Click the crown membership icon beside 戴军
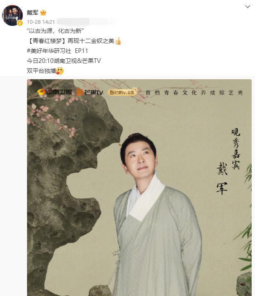Viewport: 255px width, 296px height. pyautogui.click(x=43, y=13)
